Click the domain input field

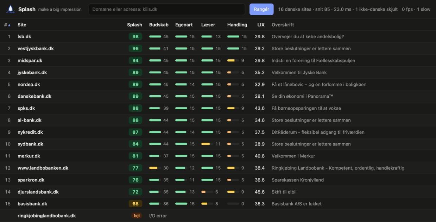(167, 9)
